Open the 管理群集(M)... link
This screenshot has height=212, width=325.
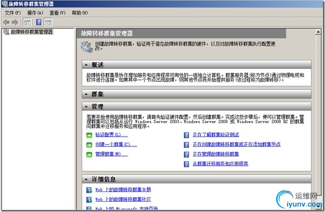click(x=112, y=154)
